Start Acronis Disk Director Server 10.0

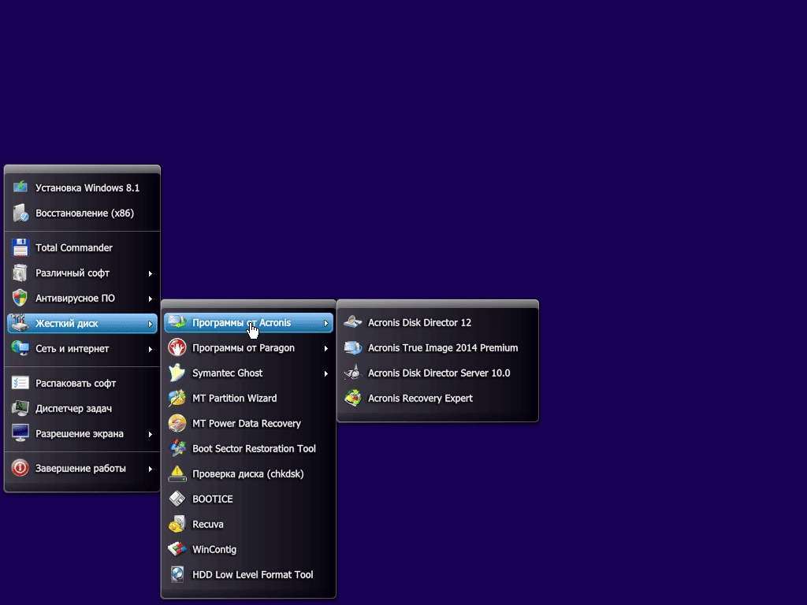437,373
